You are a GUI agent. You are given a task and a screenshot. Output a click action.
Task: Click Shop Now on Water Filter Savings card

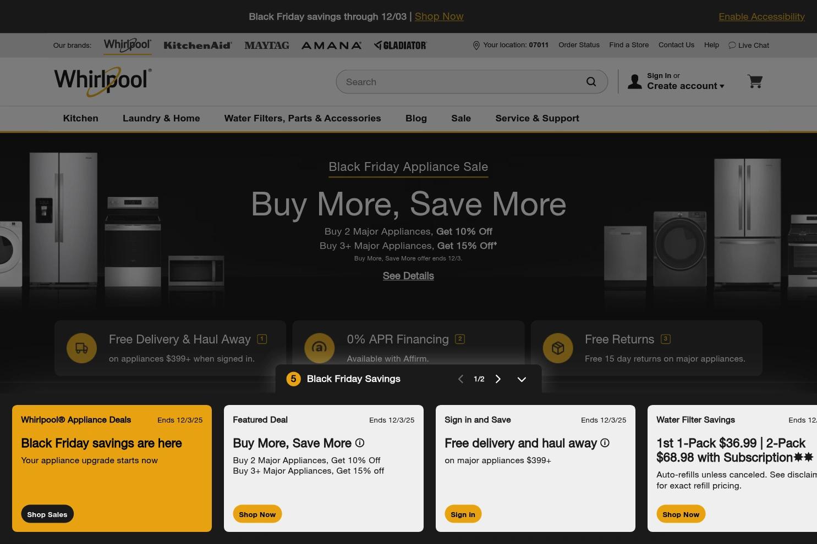pos(681,514)
